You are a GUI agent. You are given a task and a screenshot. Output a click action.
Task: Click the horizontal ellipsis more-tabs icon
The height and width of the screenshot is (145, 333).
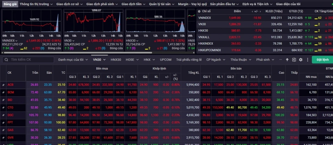pyautogui.click(x=281, y=59)
